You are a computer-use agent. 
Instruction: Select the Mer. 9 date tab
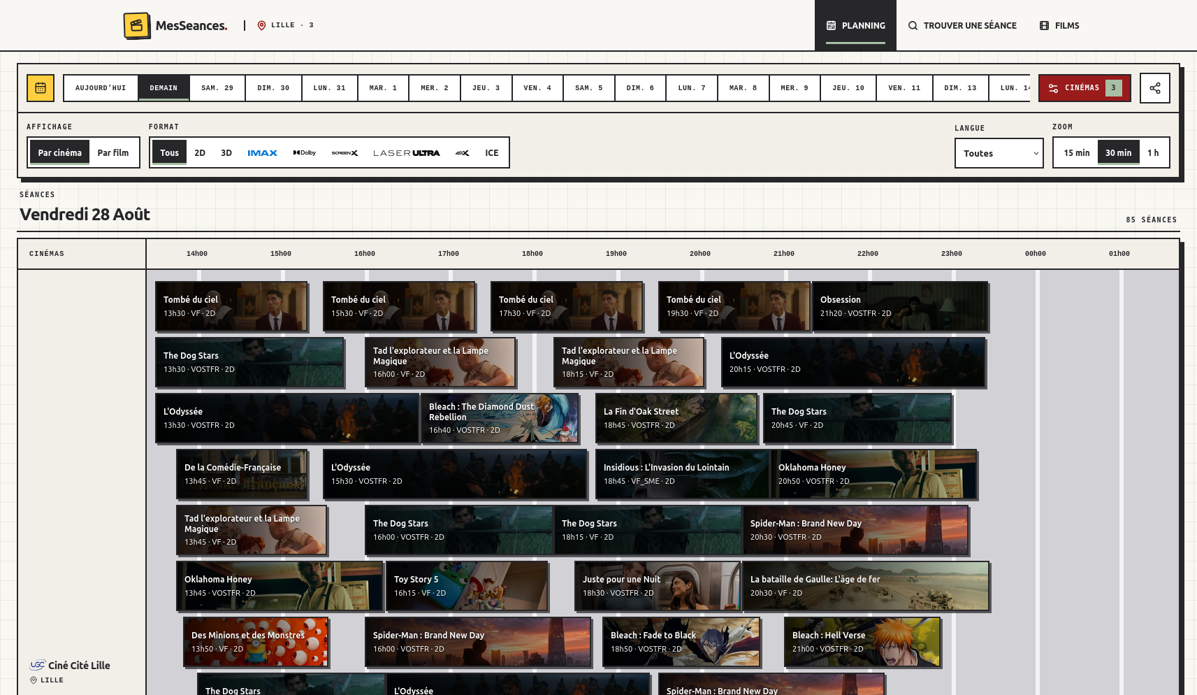tap(795, 88)
